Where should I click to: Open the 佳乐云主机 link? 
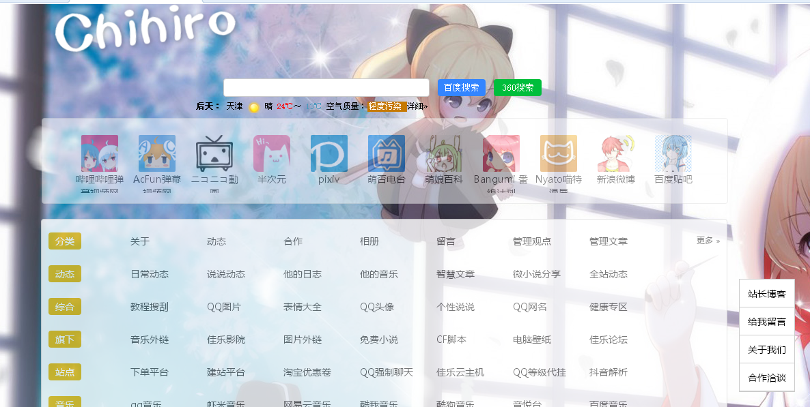click(x=460, y=372)
